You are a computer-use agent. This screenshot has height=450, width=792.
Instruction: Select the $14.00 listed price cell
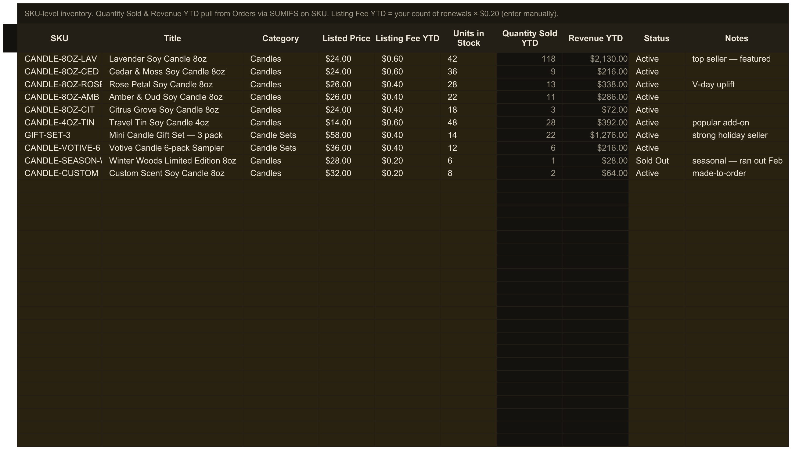(x=346, y=122)
